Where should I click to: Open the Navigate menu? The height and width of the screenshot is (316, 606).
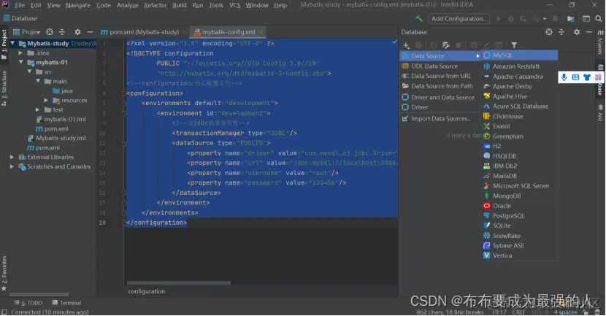[x=78, y=5]
